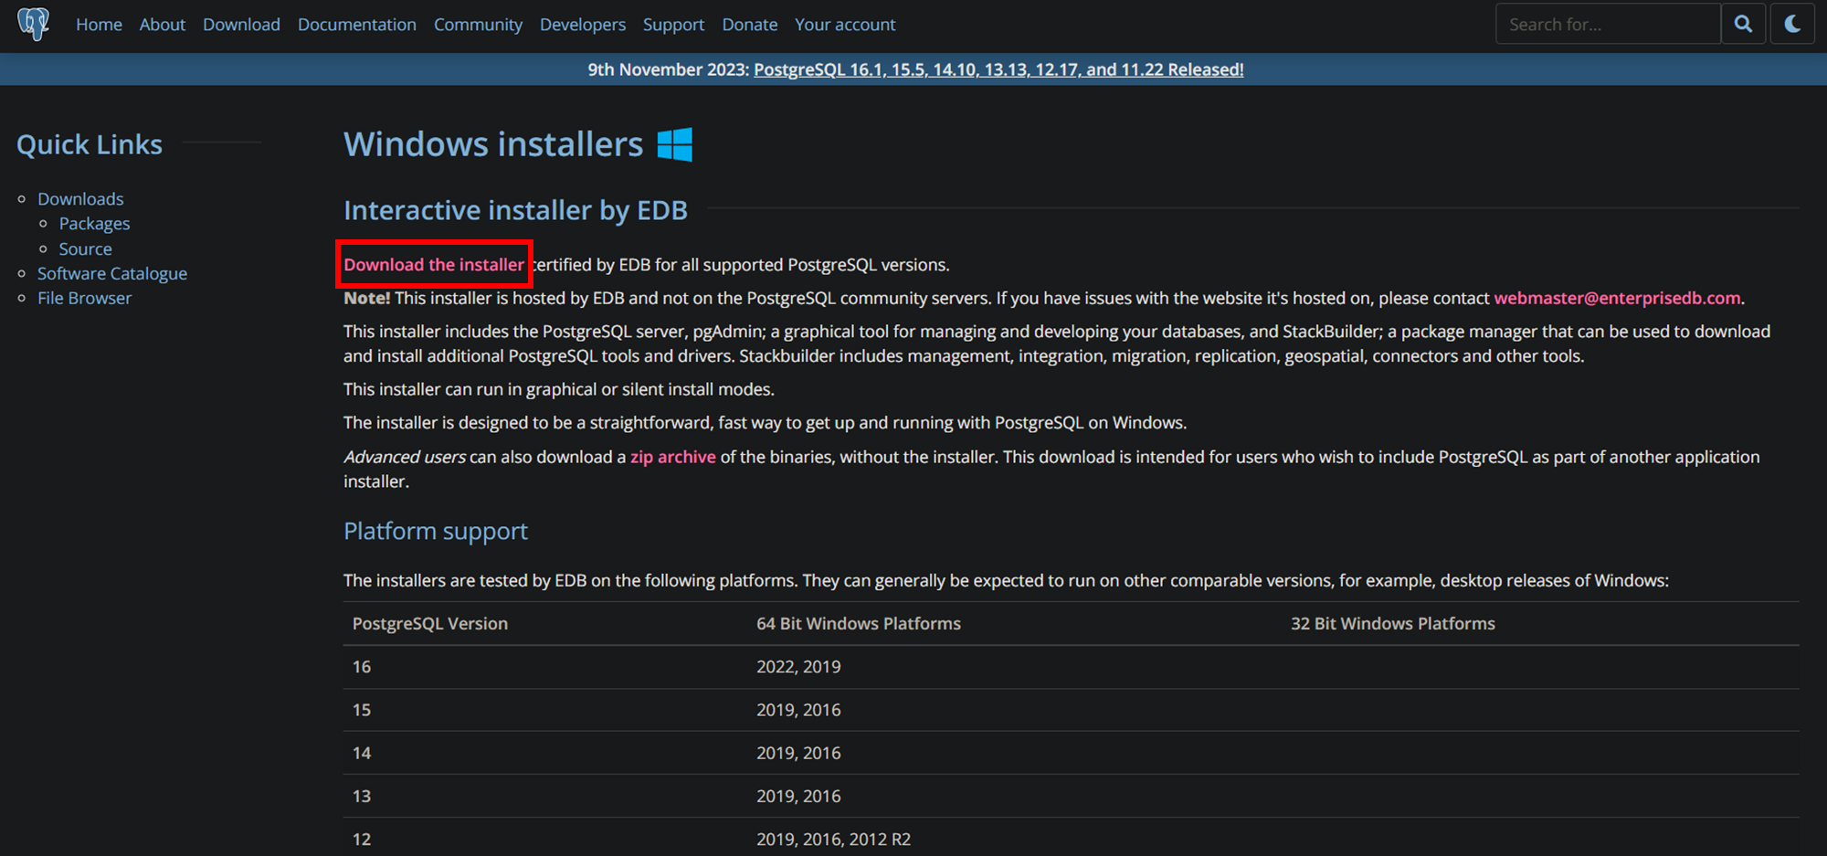Open Your account
This screenshot has height=856, width=1827.
click(845, 25)
